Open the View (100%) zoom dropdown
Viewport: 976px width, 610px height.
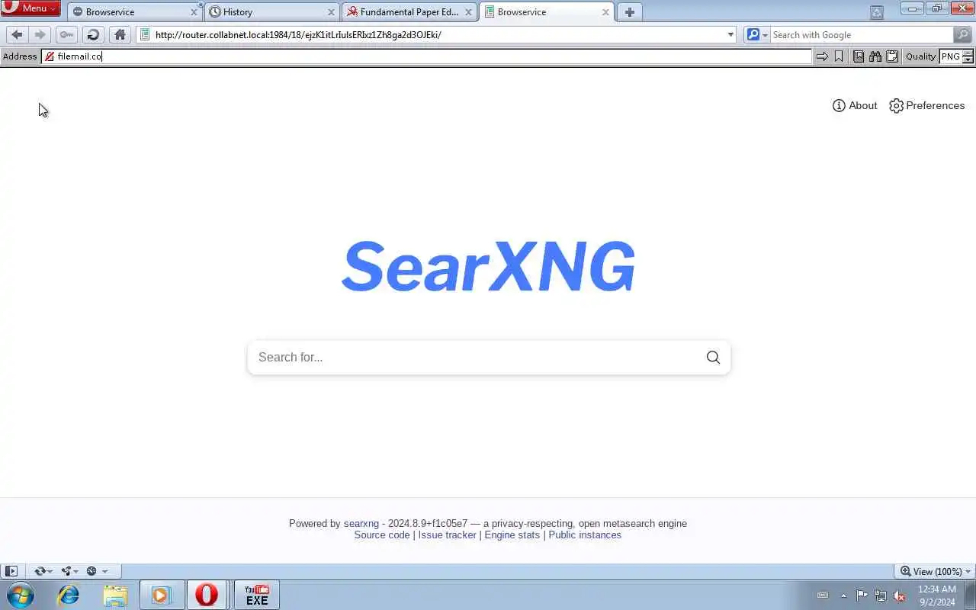click(x=935, y=571)
